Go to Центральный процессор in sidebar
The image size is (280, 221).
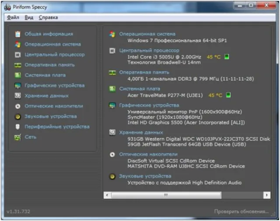pyautogui.click(x=55, y=55)
